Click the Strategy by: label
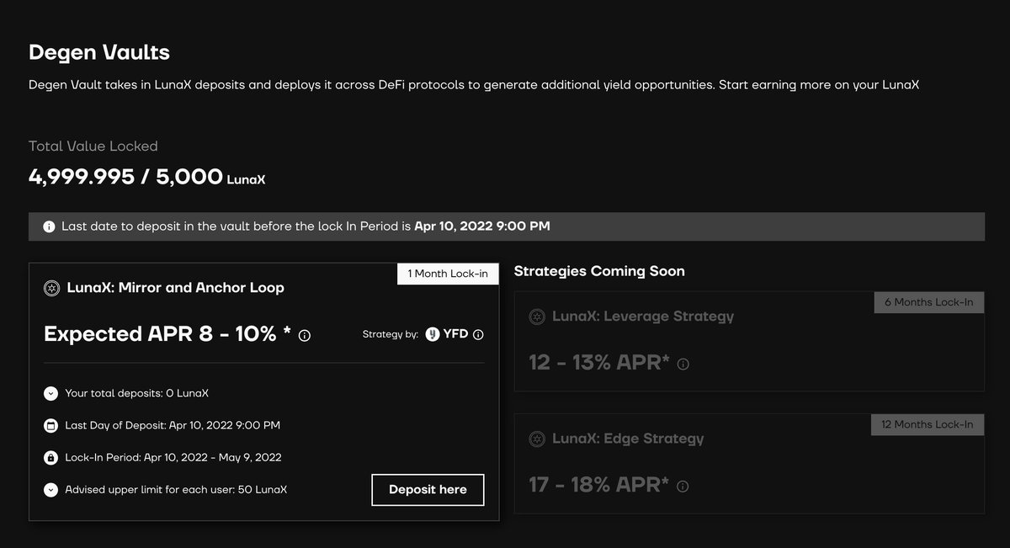 [391, 334]
